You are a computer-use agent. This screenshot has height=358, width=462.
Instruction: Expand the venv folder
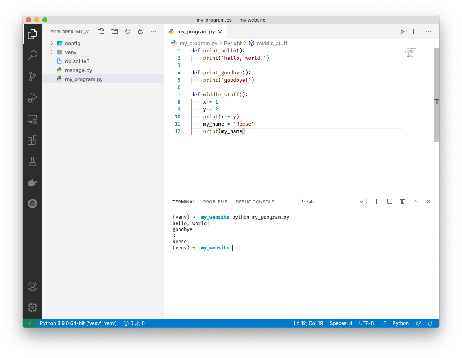click(x=52, y=52)
